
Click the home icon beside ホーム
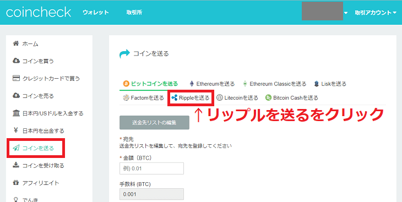point(16,43)
